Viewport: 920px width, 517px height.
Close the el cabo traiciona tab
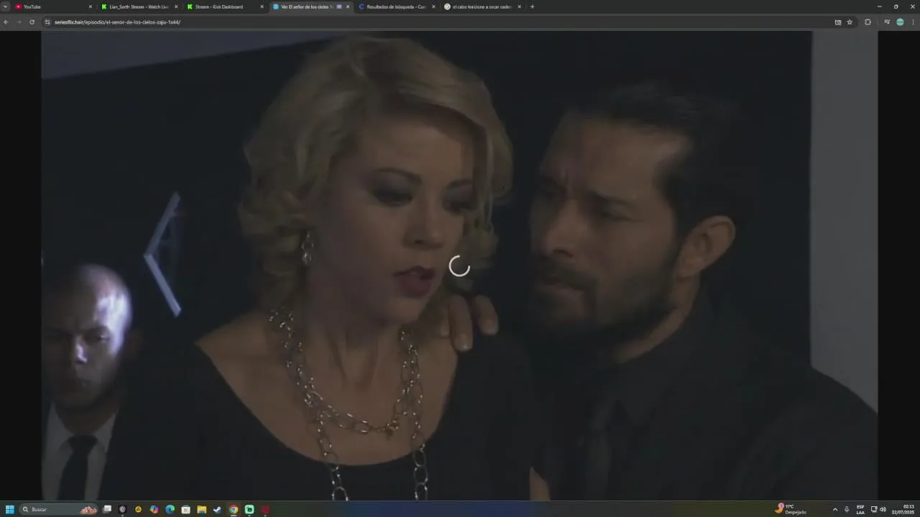[519, 6]
